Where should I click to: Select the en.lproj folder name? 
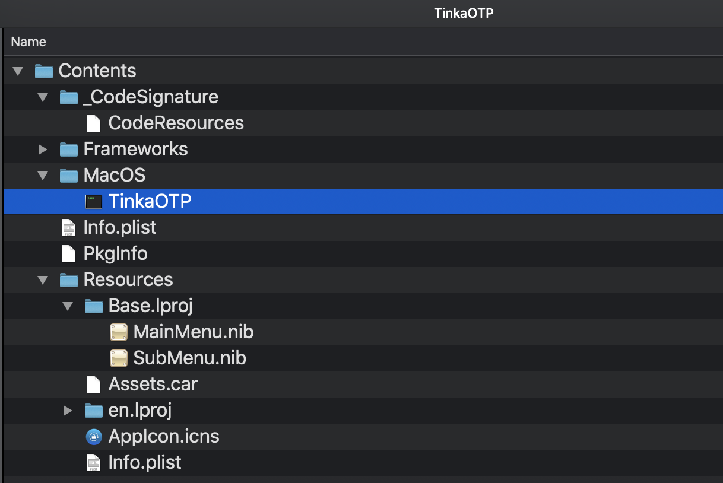coord(140,410)
